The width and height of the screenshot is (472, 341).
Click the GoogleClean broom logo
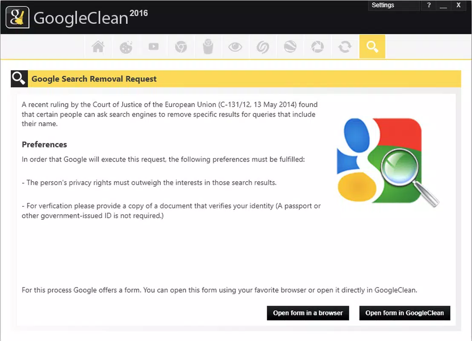(x=17, y=17)
